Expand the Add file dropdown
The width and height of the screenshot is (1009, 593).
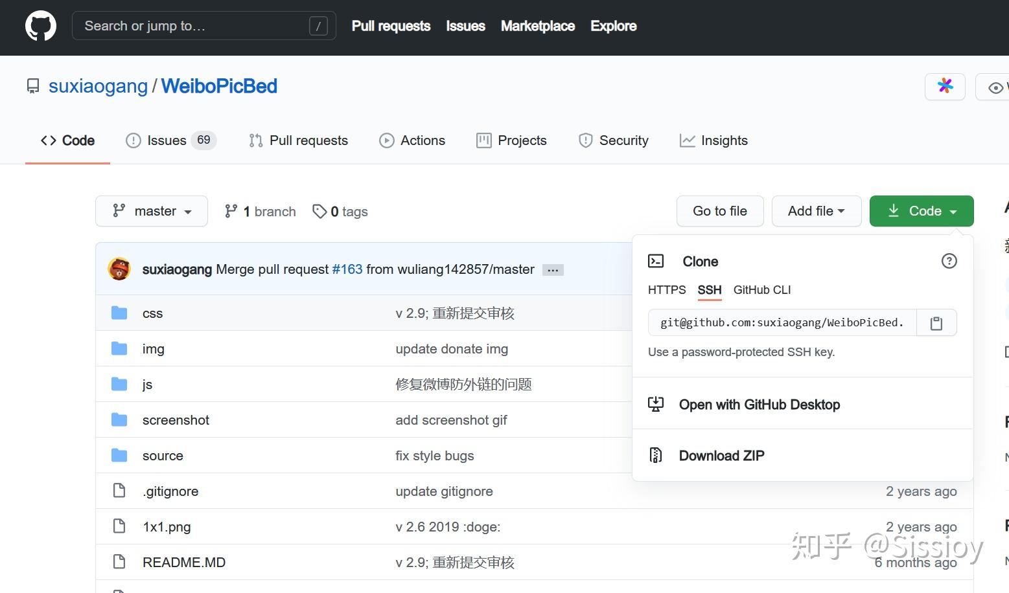point(816,211)
